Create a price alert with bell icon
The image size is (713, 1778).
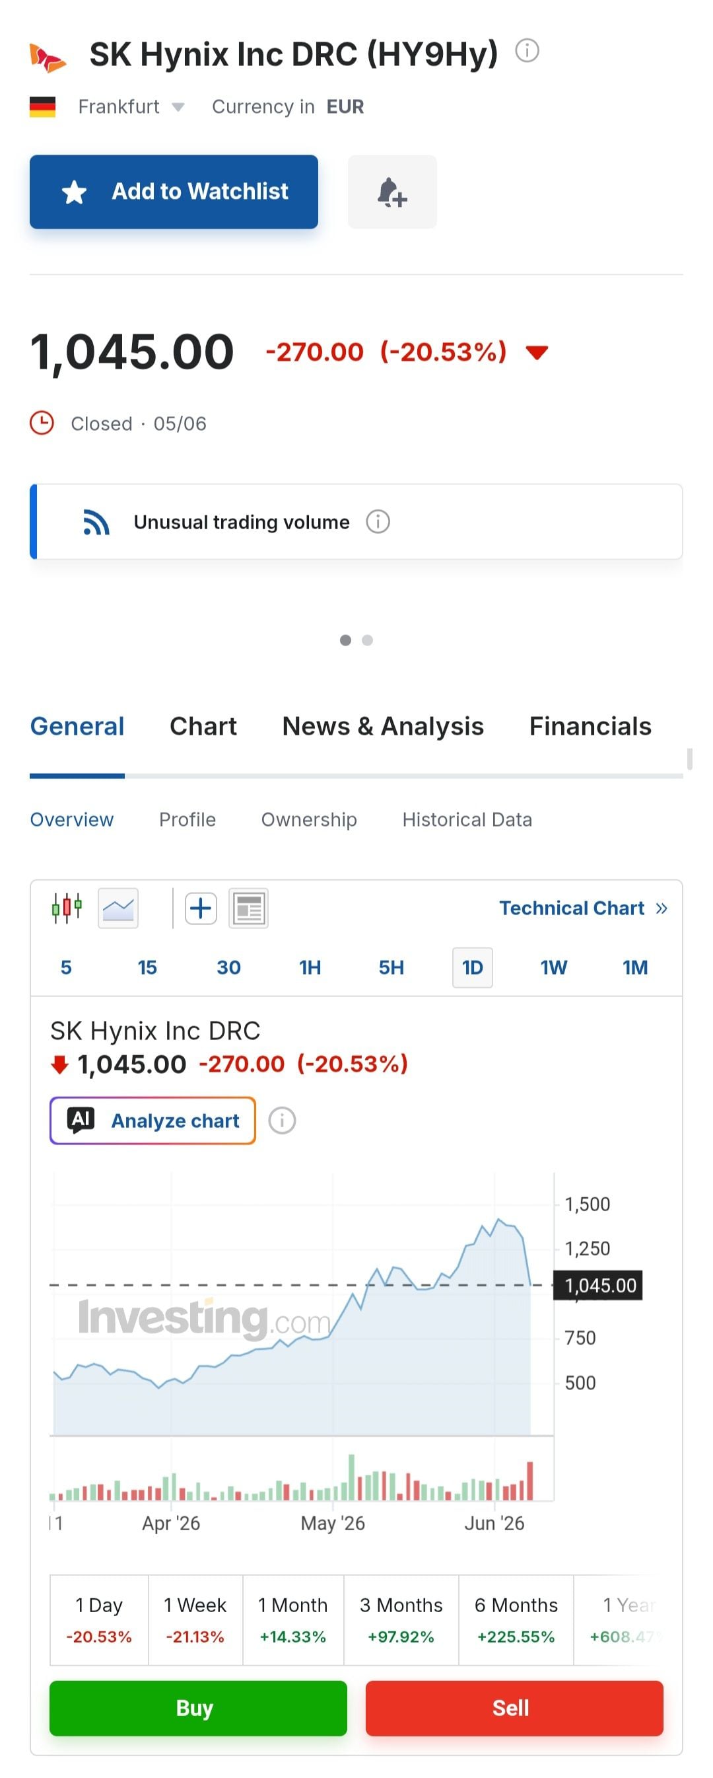[391, 191]
